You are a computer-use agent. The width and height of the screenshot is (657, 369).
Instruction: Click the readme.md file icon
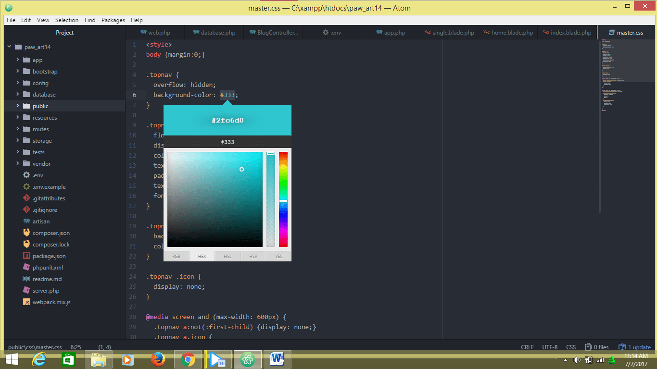click(x=27, y=279)
